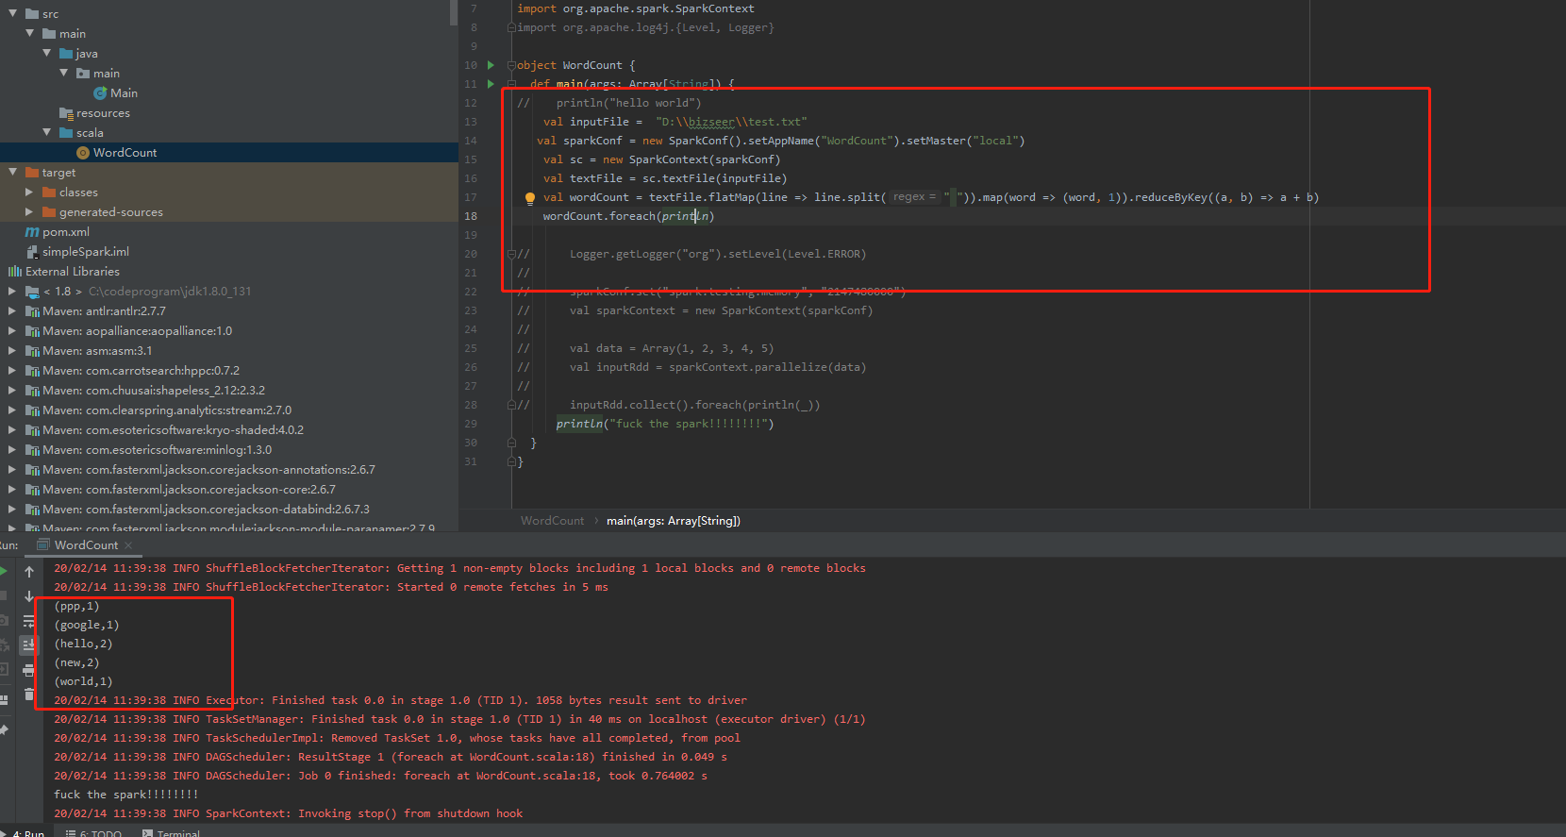Expand the generated-sources folder
Image resolution: width=1566 pixels, height=837 pixels.
tap(29, 211)
